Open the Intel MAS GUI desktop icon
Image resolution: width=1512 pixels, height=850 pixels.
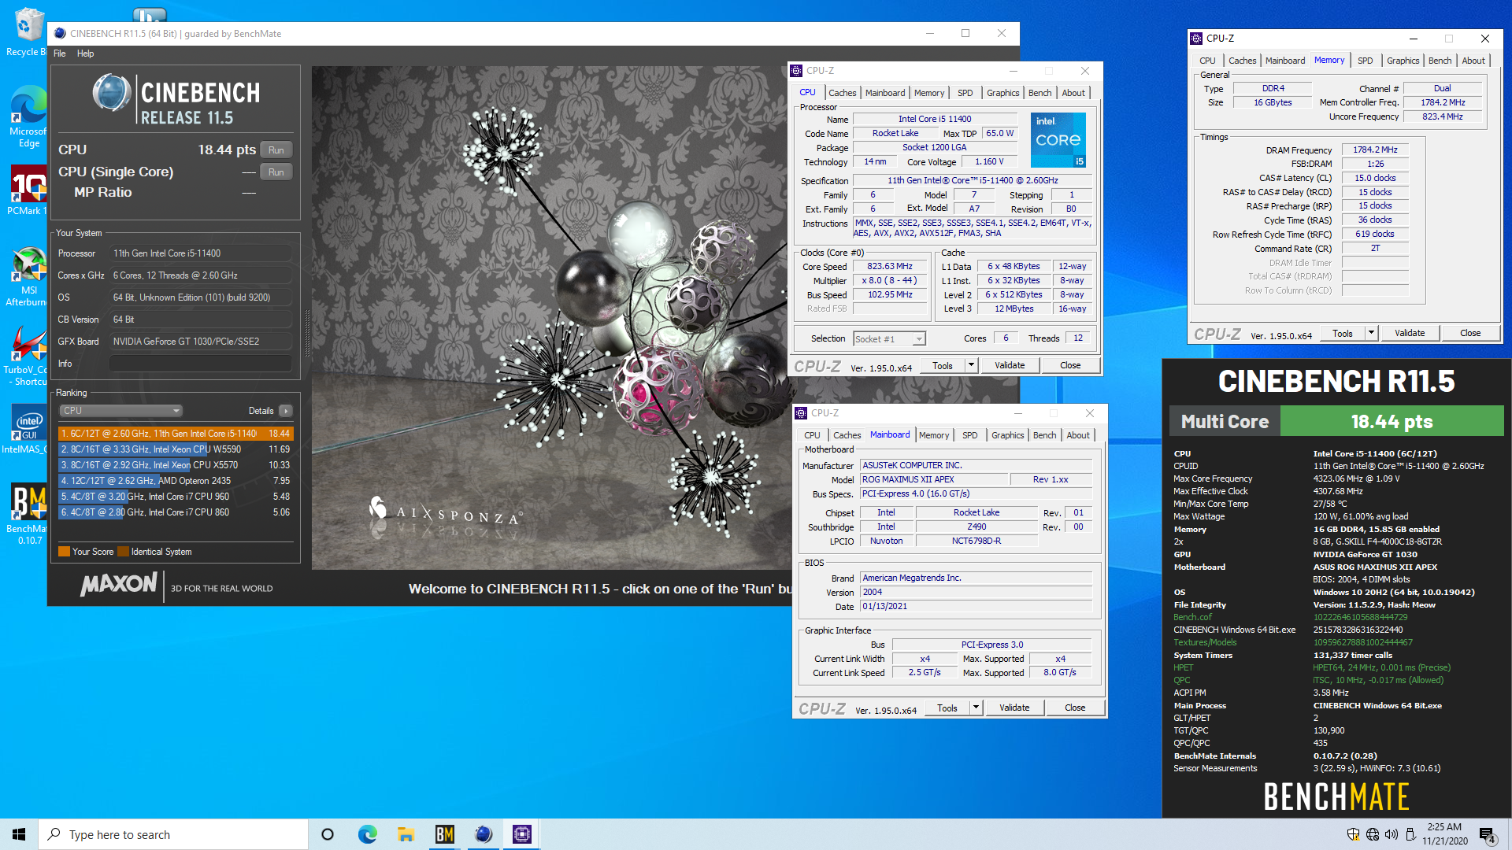[28, 430]
